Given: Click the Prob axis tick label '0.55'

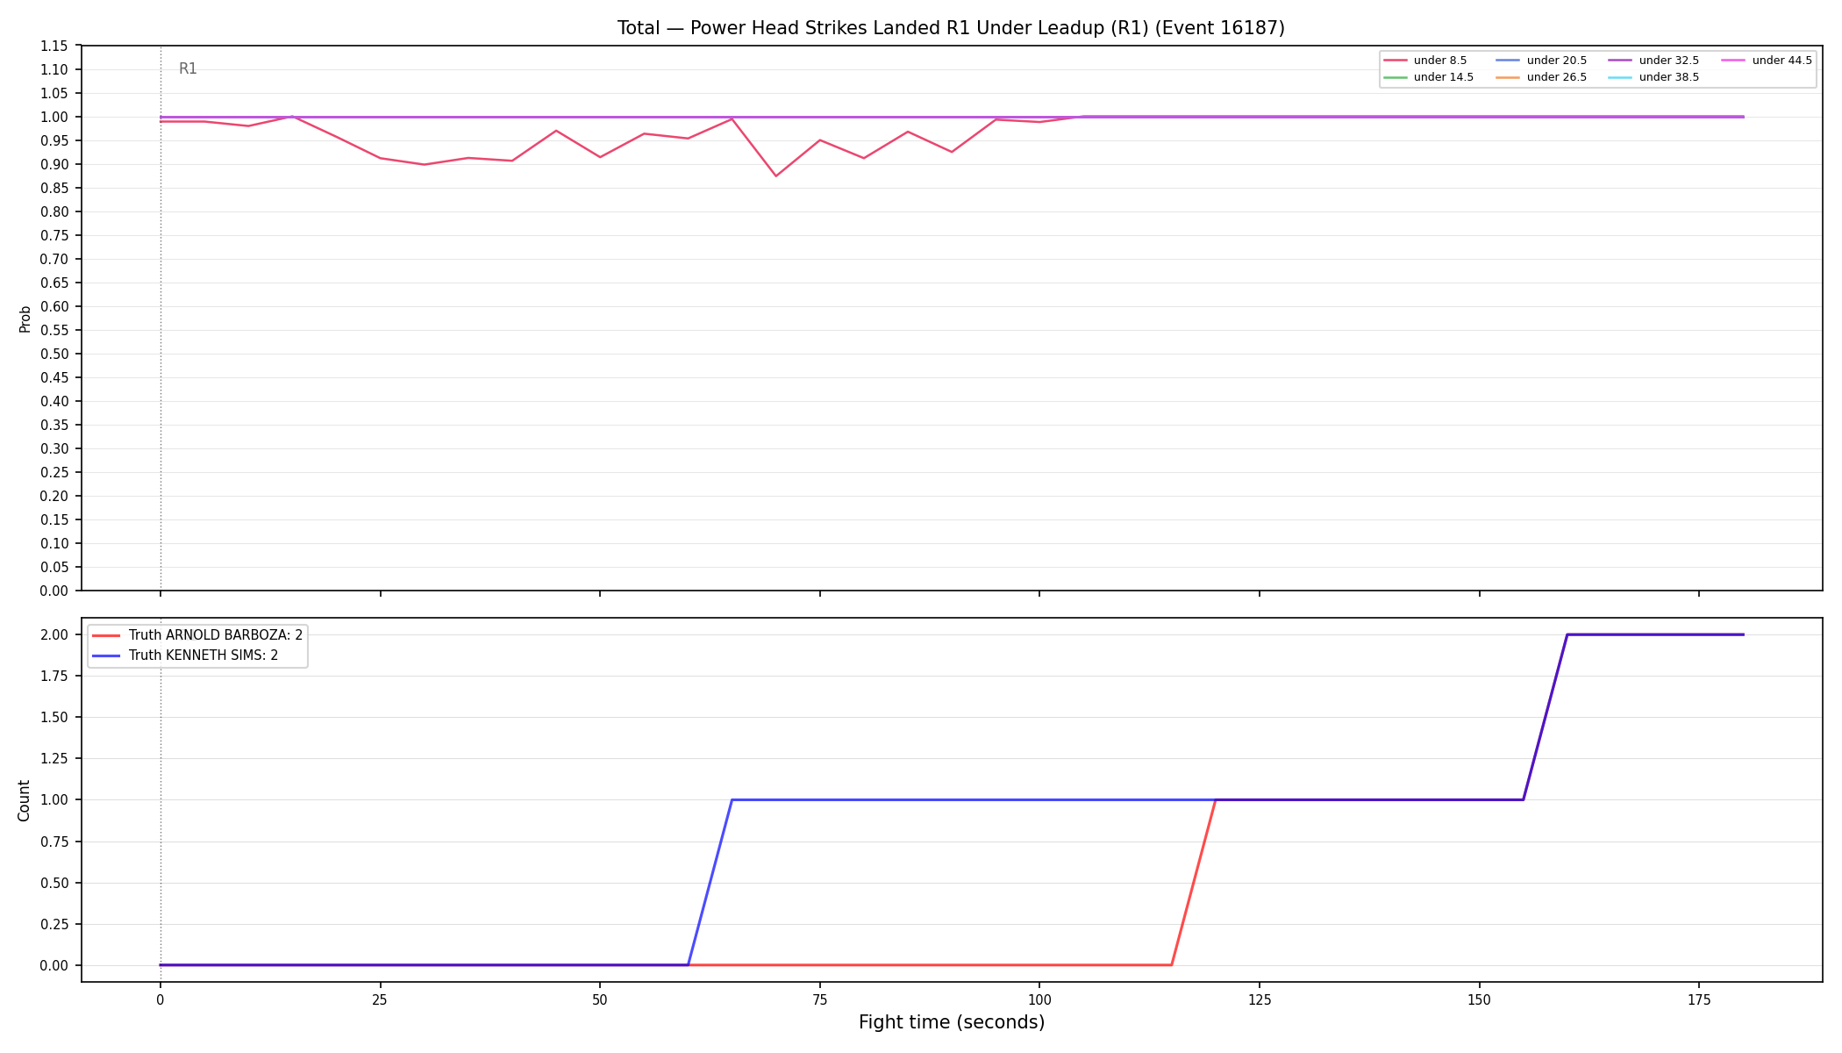Looking at the screenshot, I should pos(54,330).
